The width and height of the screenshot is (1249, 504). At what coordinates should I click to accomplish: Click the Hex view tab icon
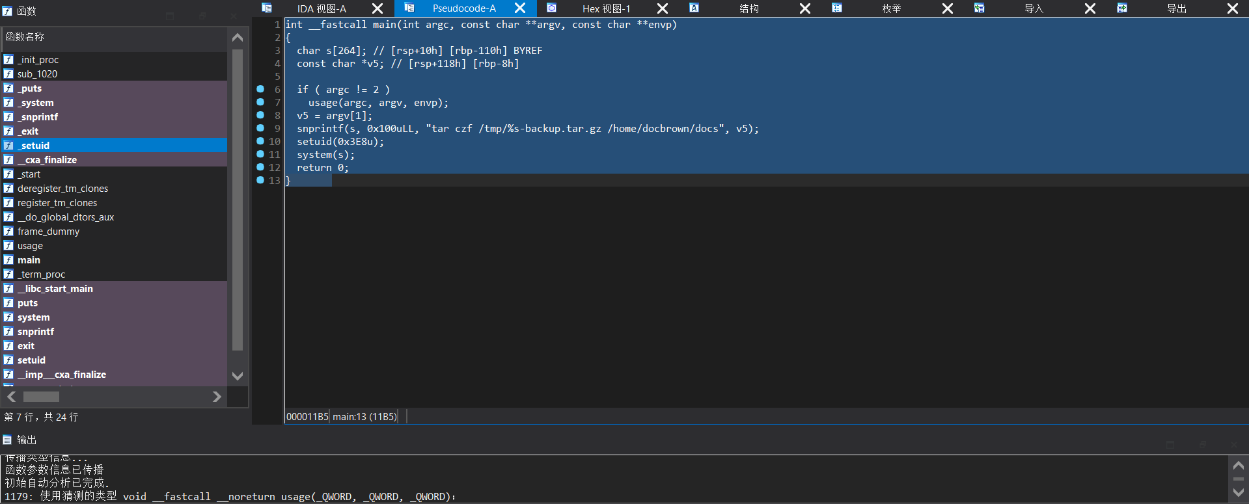551,8
